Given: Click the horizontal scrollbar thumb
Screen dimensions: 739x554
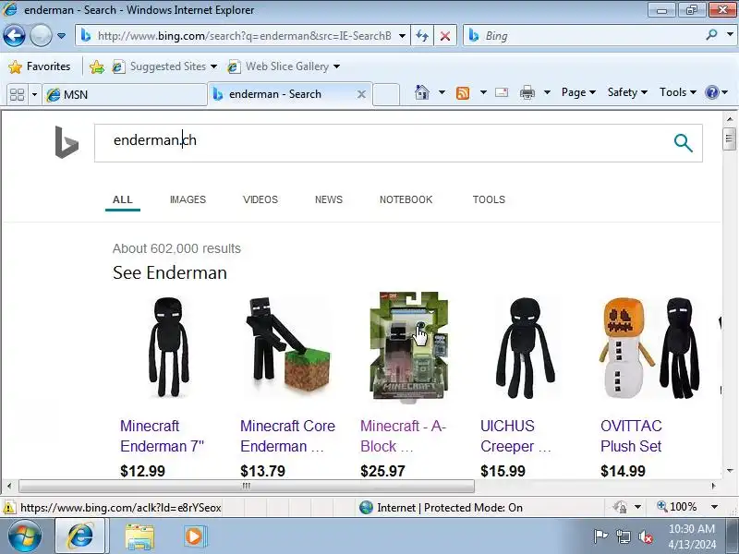Looking at the screenshot, I should (246, 486).
